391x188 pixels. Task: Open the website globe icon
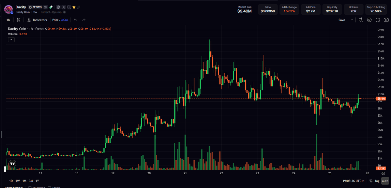pyautogui.click(x=58, y=7)
